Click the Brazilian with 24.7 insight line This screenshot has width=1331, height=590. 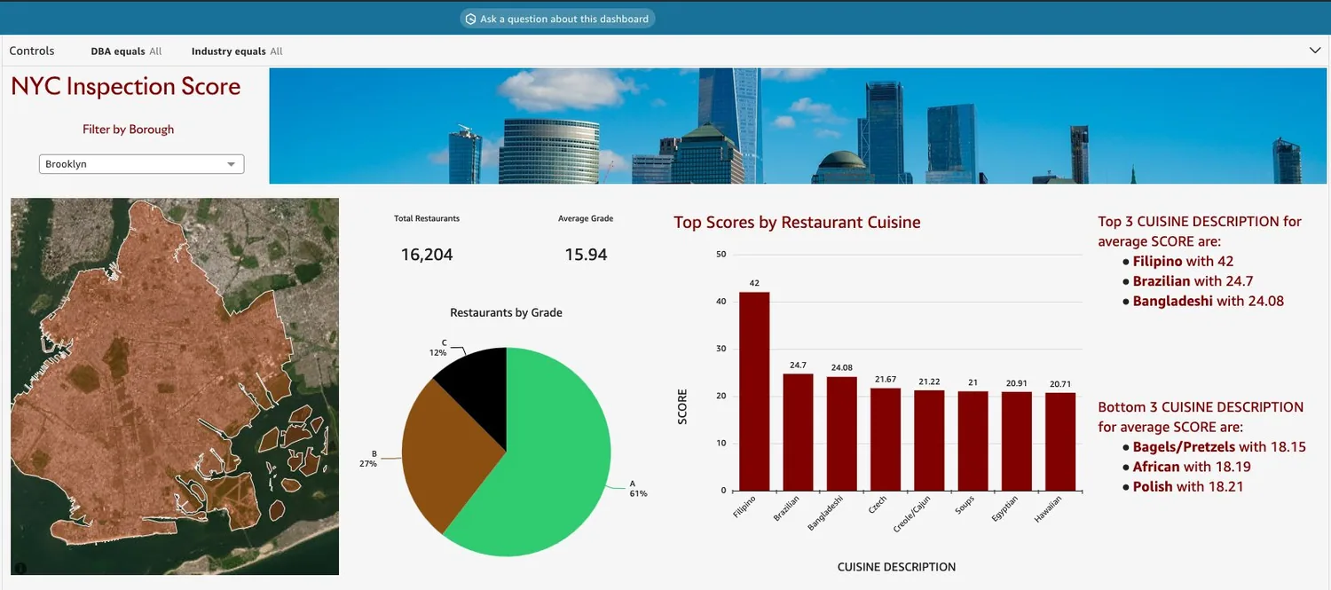click(x=1193, y=281)
